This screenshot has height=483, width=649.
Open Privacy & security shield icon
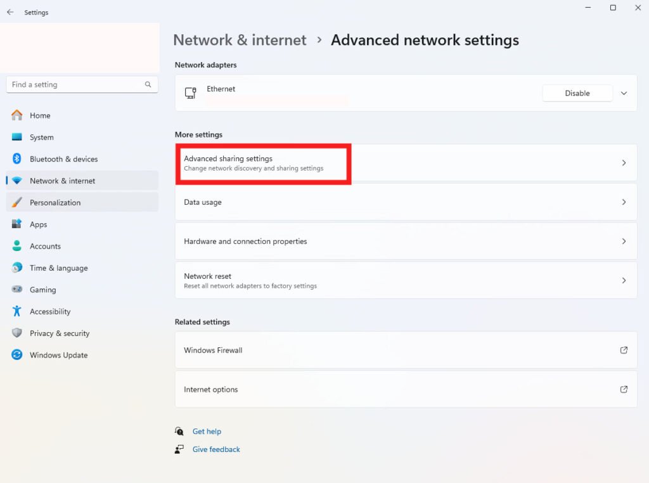click(x=17, y=333)
